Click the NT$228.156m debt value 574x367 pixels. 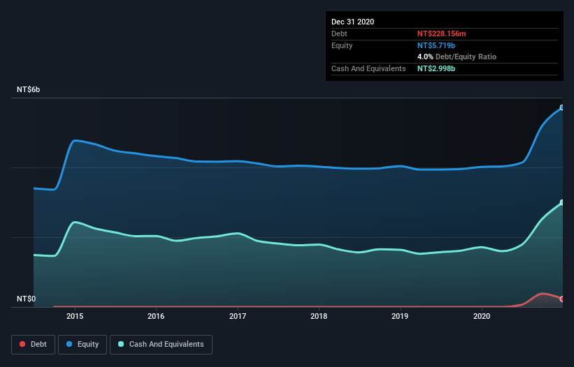[x=441, y=33]
